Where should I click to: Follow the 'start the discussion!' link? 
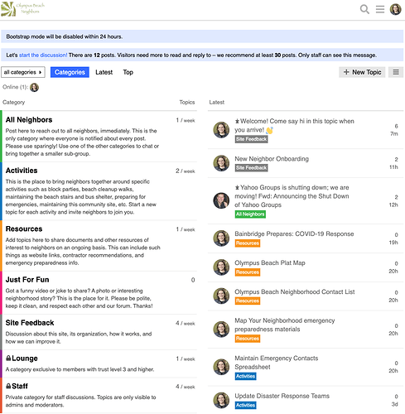43,55
